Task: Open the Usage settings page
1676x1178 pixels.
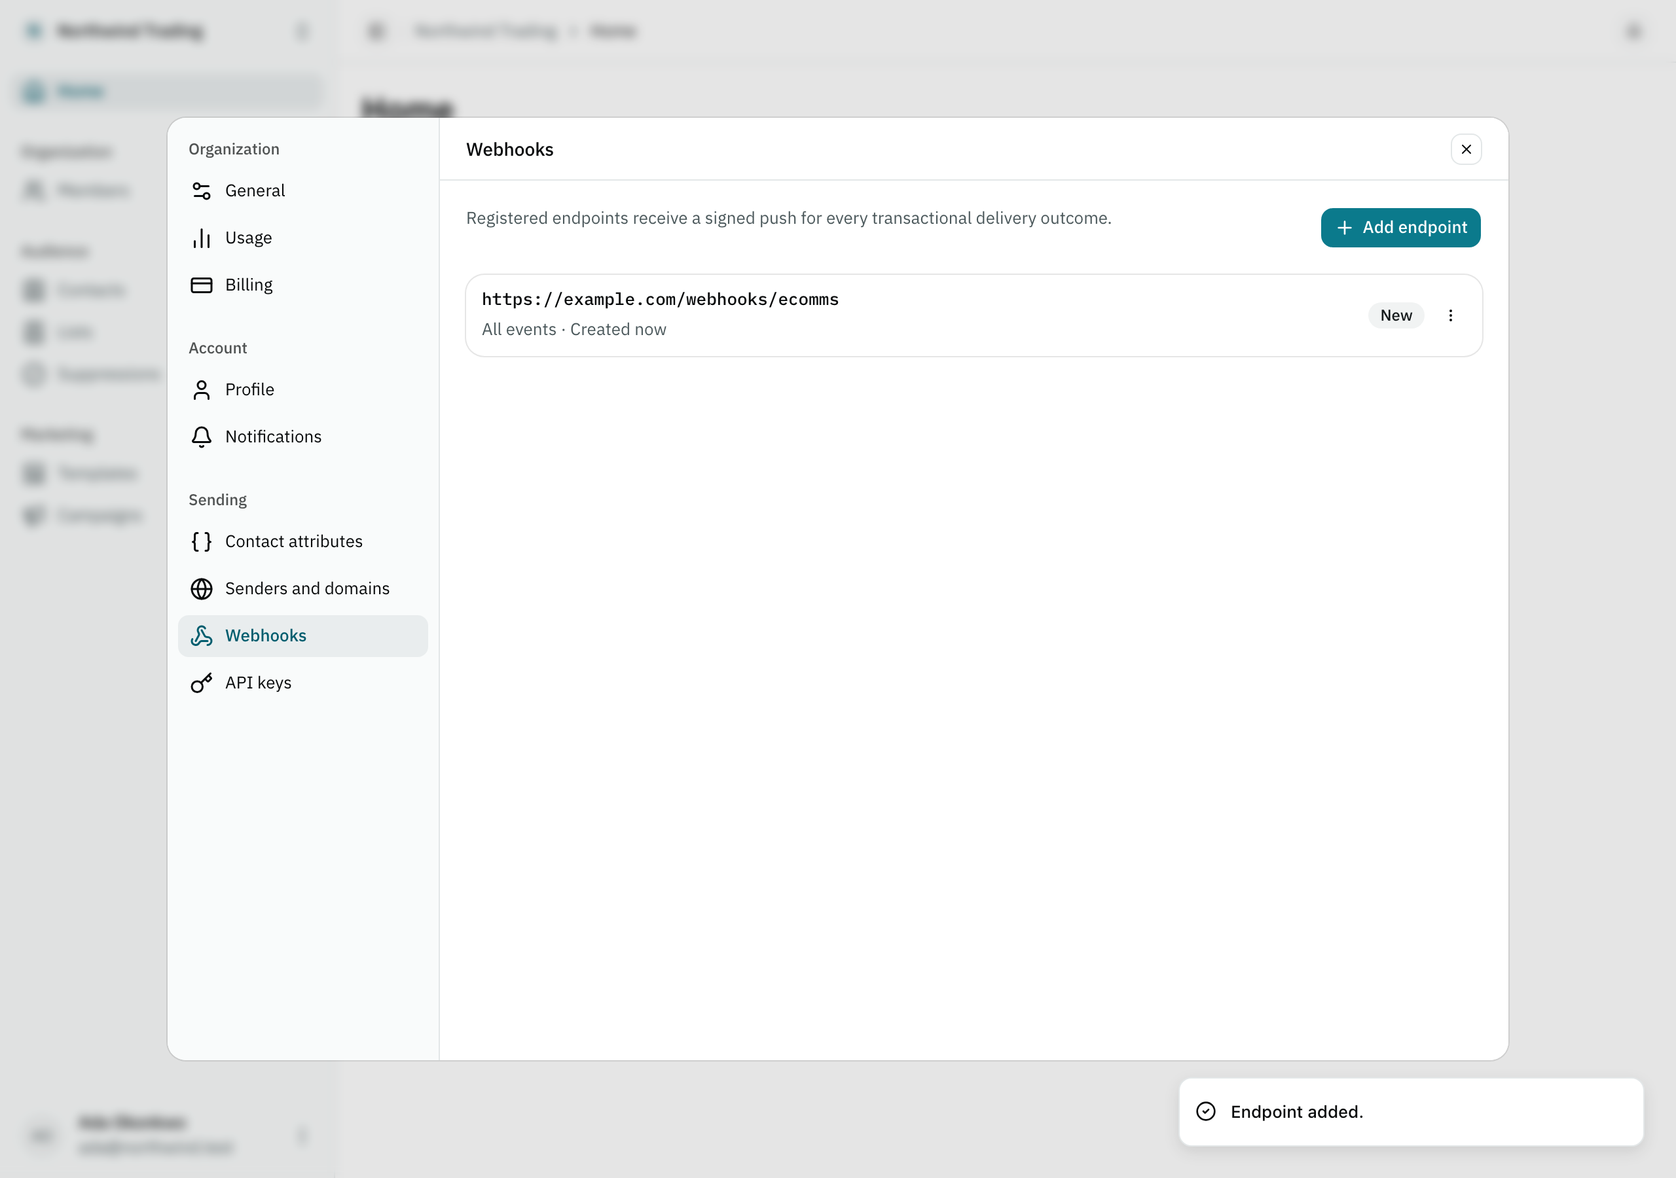Action: 302,238
